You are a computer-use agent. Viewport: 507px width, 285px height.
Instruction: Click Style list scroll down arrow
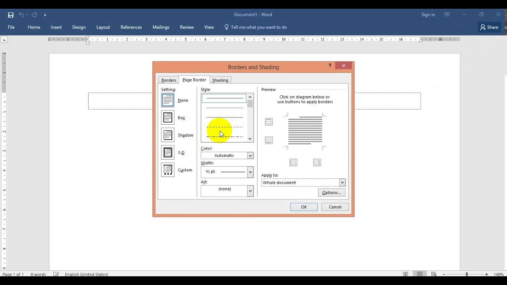point(250,139)
